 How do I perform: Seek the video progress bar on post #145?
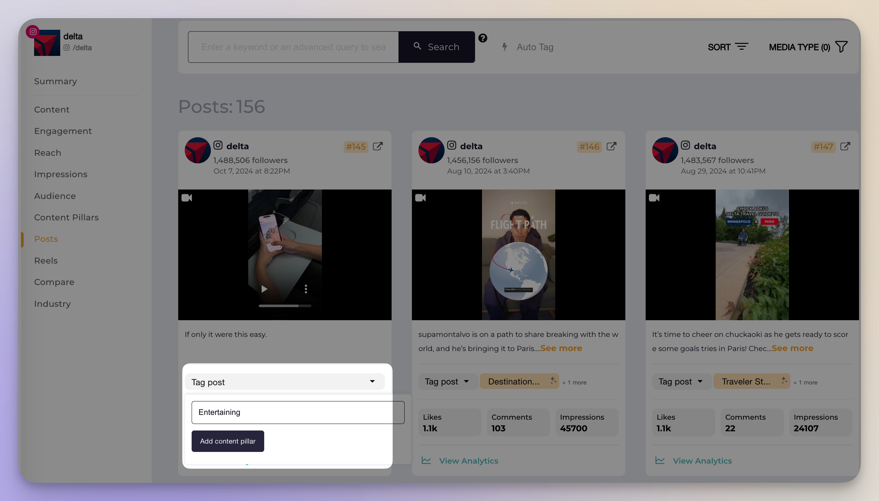coord(285,306)
